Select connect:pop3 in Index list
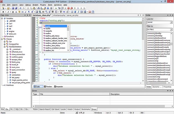Image resolution: width=174 pixels, height=114 pixels. coord(153,59)
